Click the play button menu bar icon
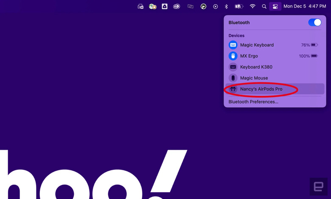 click(216, 6)
